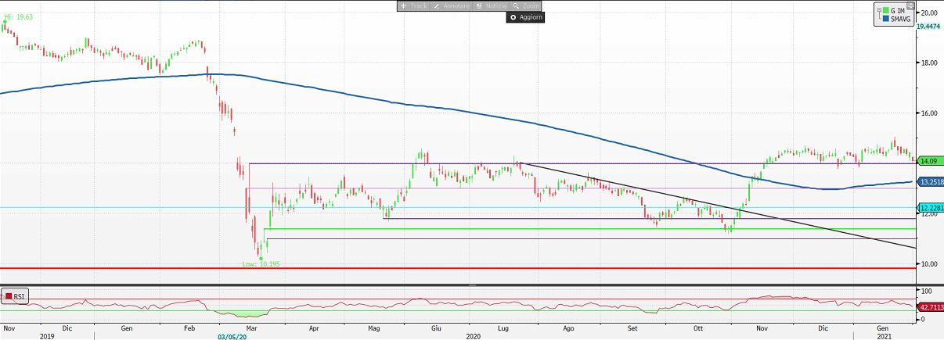
Task: Click the 20.00 price axis label
Action: [x=929, y=13]
